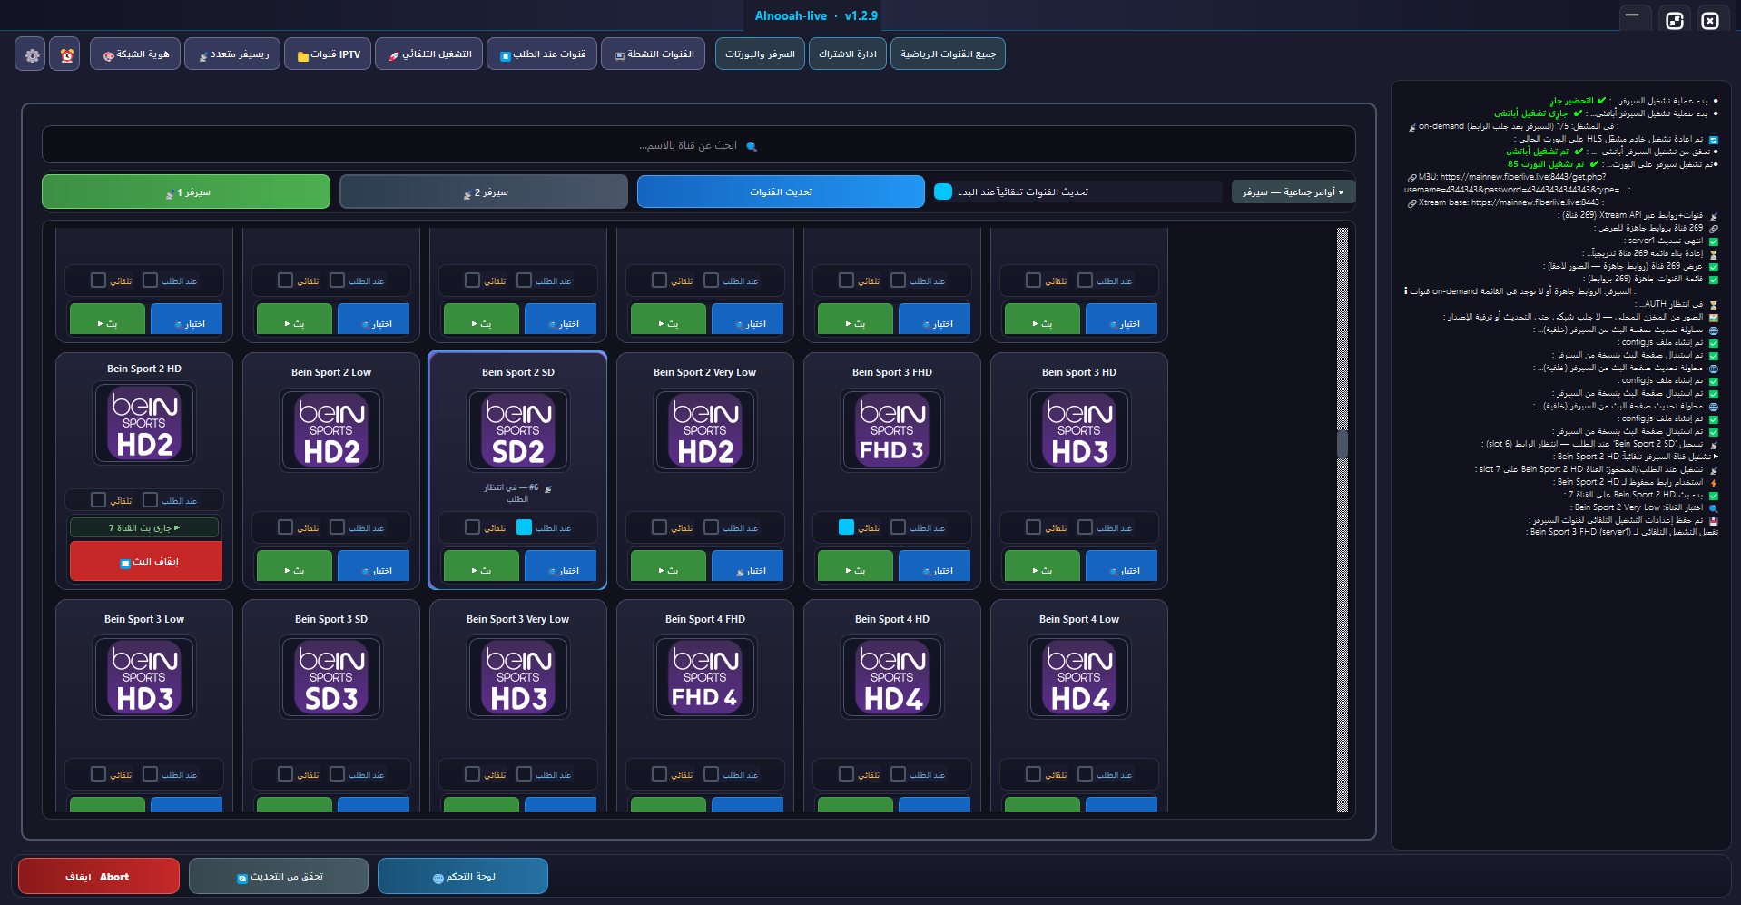Click the magnifier icon in the search bar
1741x905 pixels.
pyautogui.click(x=752, y=146)
